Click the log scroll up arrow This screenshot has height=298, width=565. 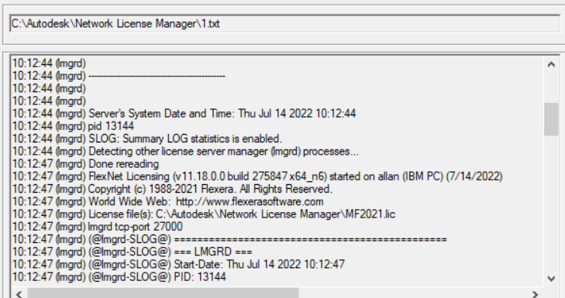(x=551, y=64)
